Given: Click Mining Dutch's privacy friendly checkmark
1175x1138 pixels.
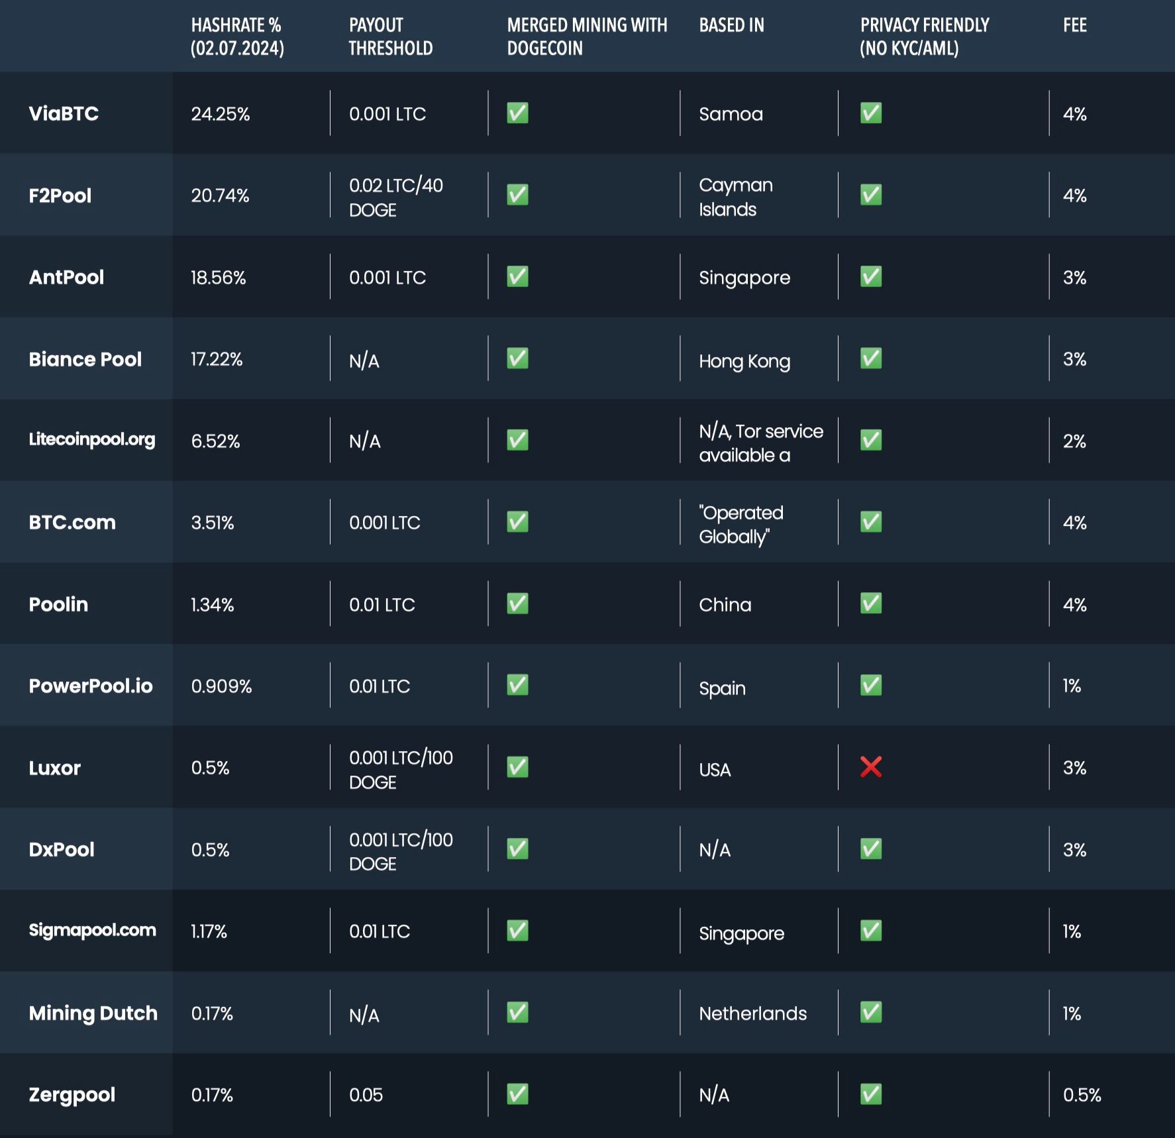Looking at the screenshot, I should 871,1012.
